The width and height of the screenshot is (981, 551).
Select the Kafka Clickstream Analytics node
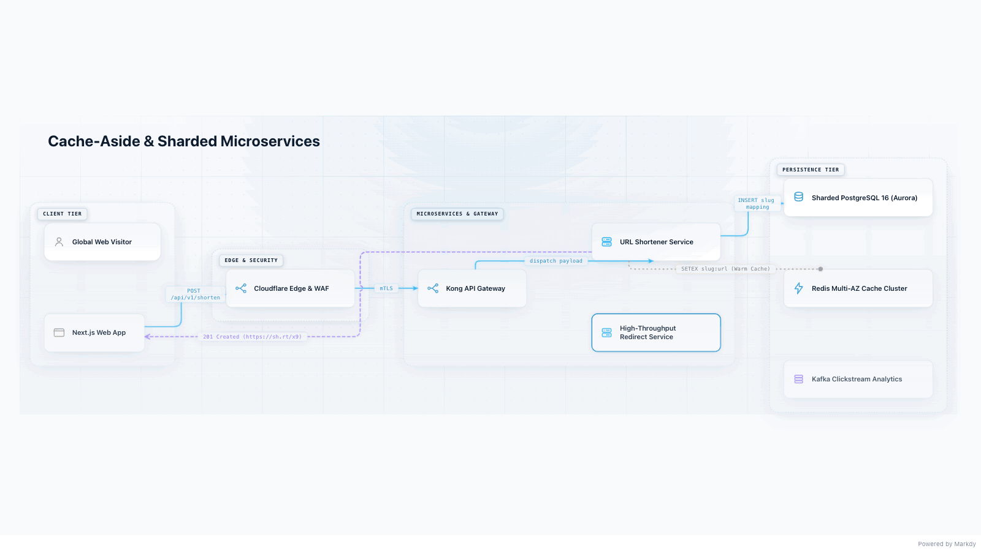pos(858,379)
